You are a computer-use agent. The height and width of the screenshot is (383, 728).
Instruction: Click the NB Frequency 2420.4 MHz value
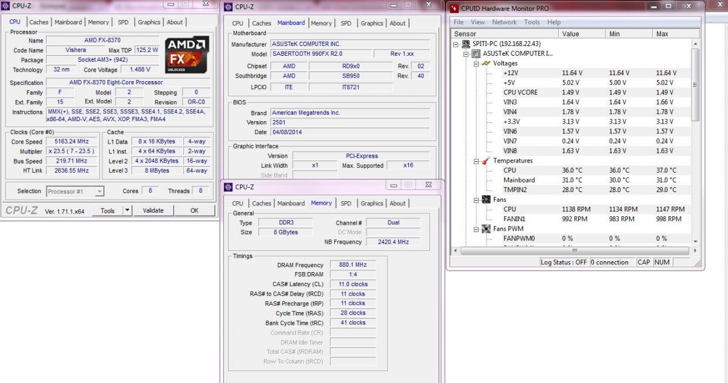[x=394, y=242]
